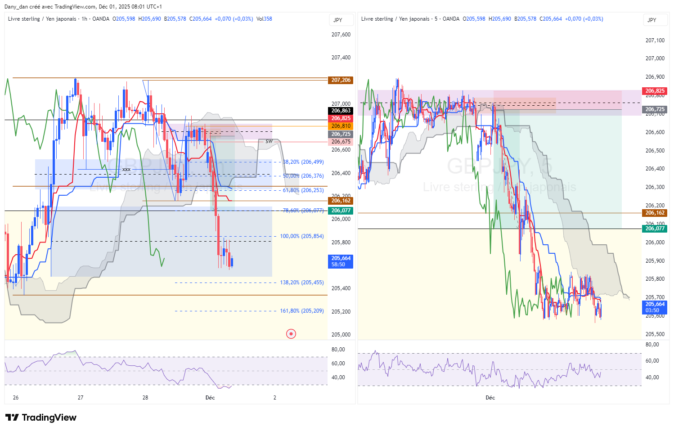The width and height of the screenshot is (674, 431).
Task: Click the TradingView logo at the bottom
Action: [41, 418]
